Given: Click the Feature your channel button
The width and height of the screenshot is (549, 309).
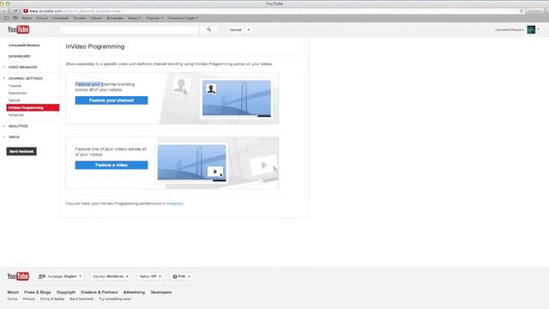Looking at the screenshot, I should point(112,100).
